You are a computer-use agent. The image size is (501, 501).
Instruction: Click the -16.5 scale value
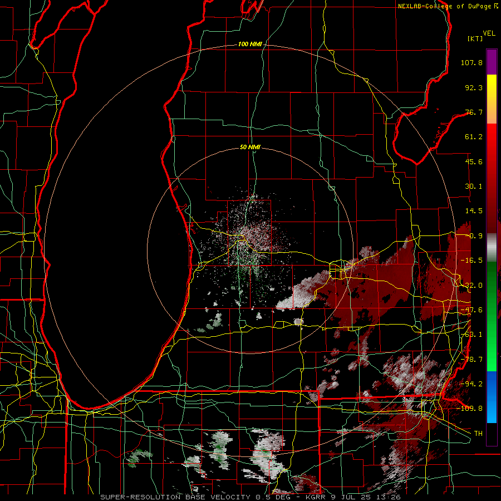point(471,261)
